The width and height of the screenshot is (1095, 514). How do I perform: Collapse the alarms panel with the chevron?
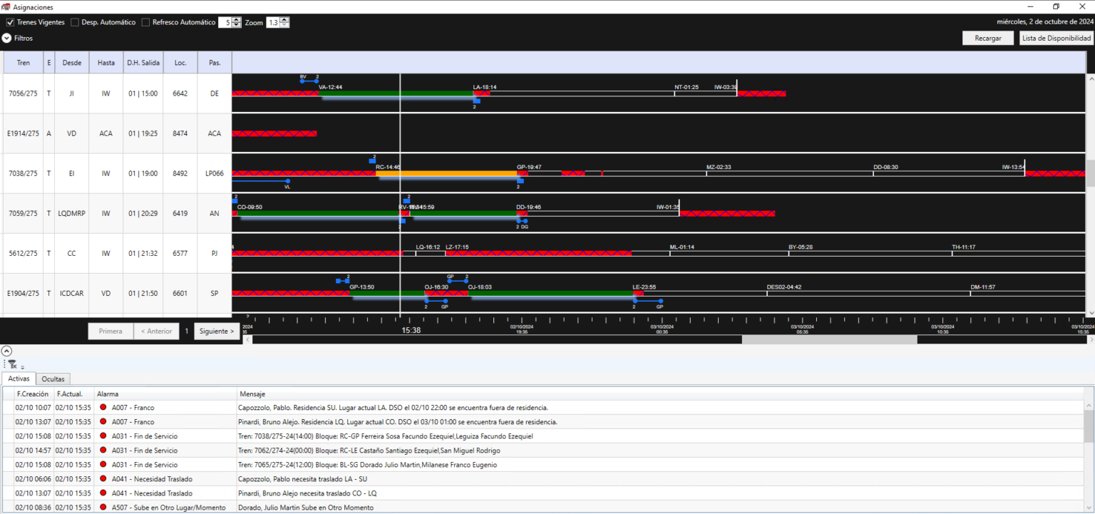pos(6,351)
